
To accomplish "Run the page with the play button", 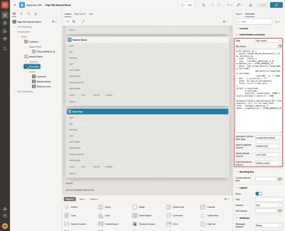I will [x=276, y=5].
